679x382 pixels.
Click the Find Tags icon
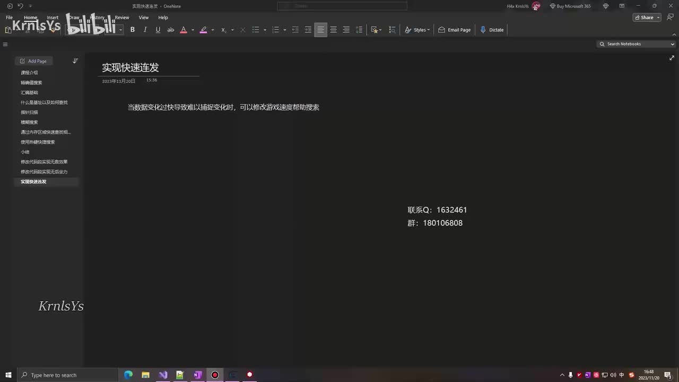point(393,30)
